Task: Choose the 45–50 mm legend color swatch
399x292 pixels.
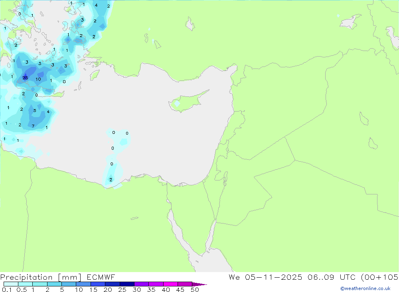Action: (x=185, y=284)
